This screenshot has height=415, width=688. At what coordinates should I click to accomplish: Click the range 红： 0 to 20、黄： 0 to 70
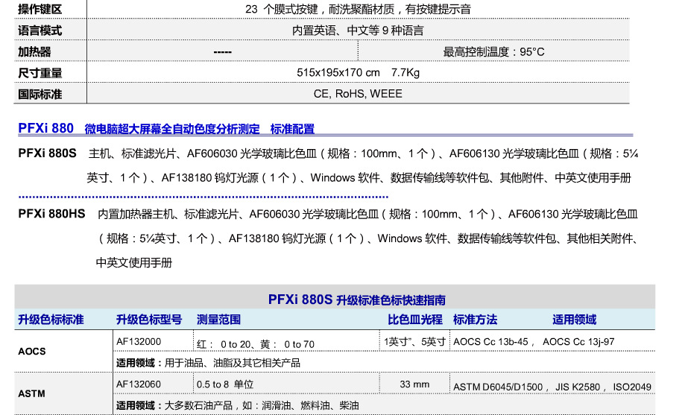[x=256, y=344]
